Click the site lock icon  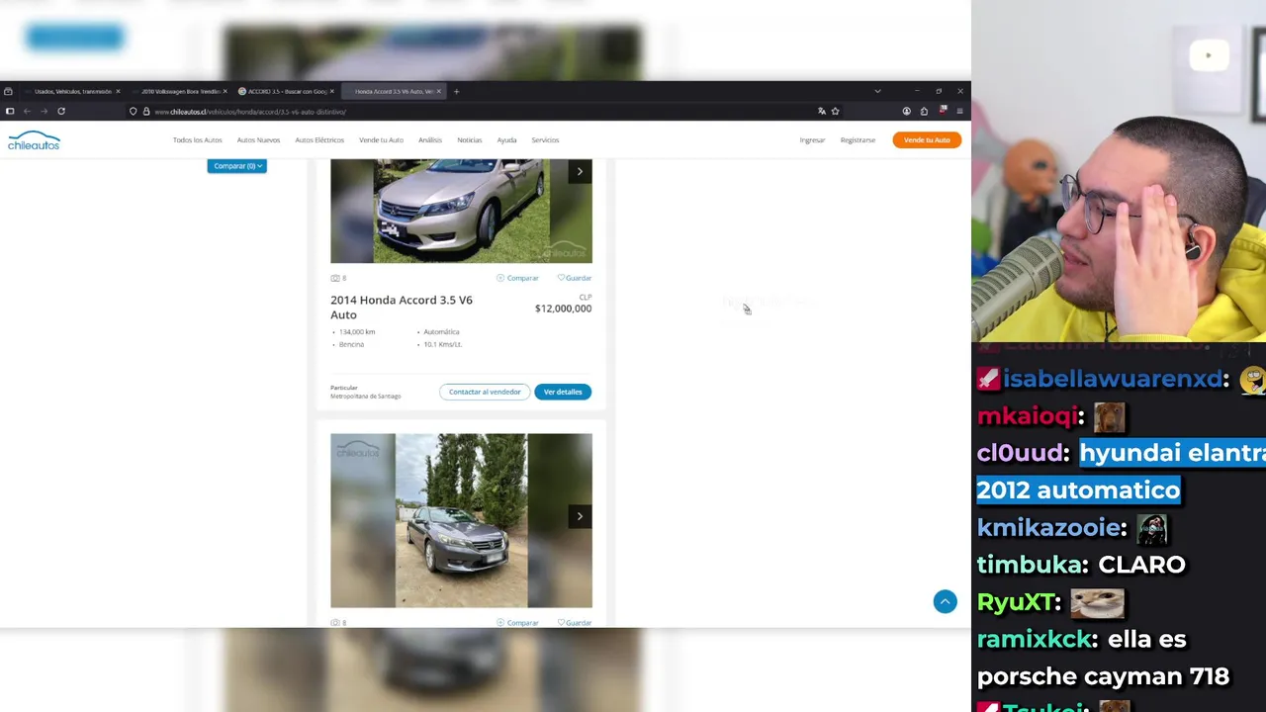tap(146, 111)
